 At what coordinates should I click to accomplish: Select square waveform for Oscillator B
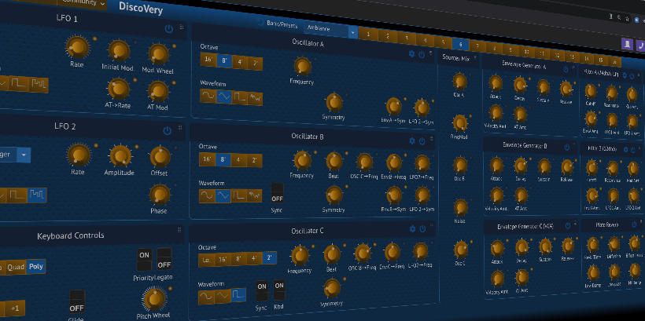click(x=238, y=195)
